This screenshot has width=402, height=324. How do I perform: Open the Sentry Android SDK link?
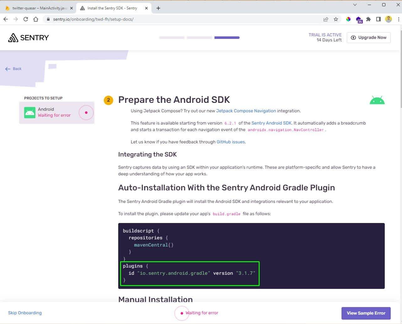click(272, 123)
